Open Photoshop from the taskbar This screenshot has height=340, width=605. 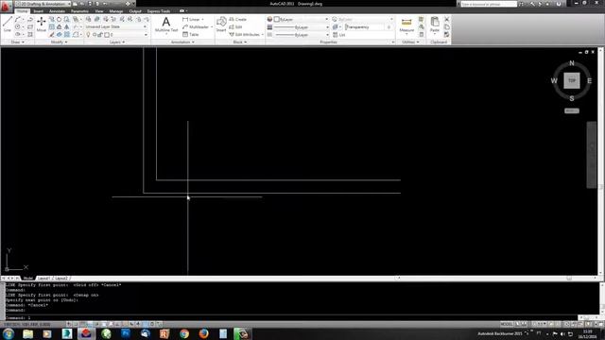click(126, 333)
